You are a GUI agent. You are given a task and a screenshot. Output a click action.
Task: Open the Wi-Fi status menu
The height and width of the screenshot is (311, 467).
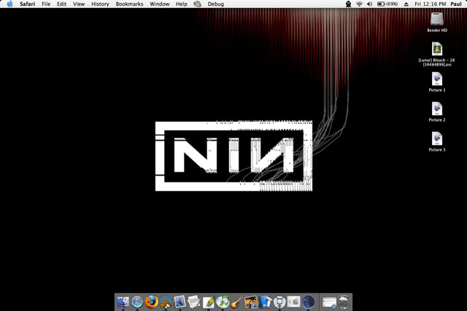[359, 4]
